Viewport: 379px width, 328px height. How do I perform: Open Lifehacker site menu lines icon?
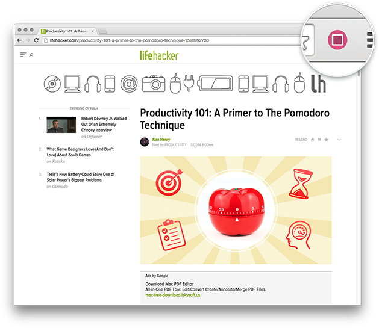23,55
